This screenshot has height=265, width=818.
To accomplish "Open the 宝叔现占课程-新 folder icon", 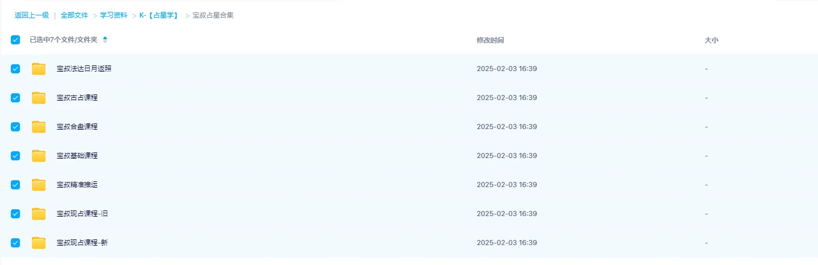I will (39, 243).
